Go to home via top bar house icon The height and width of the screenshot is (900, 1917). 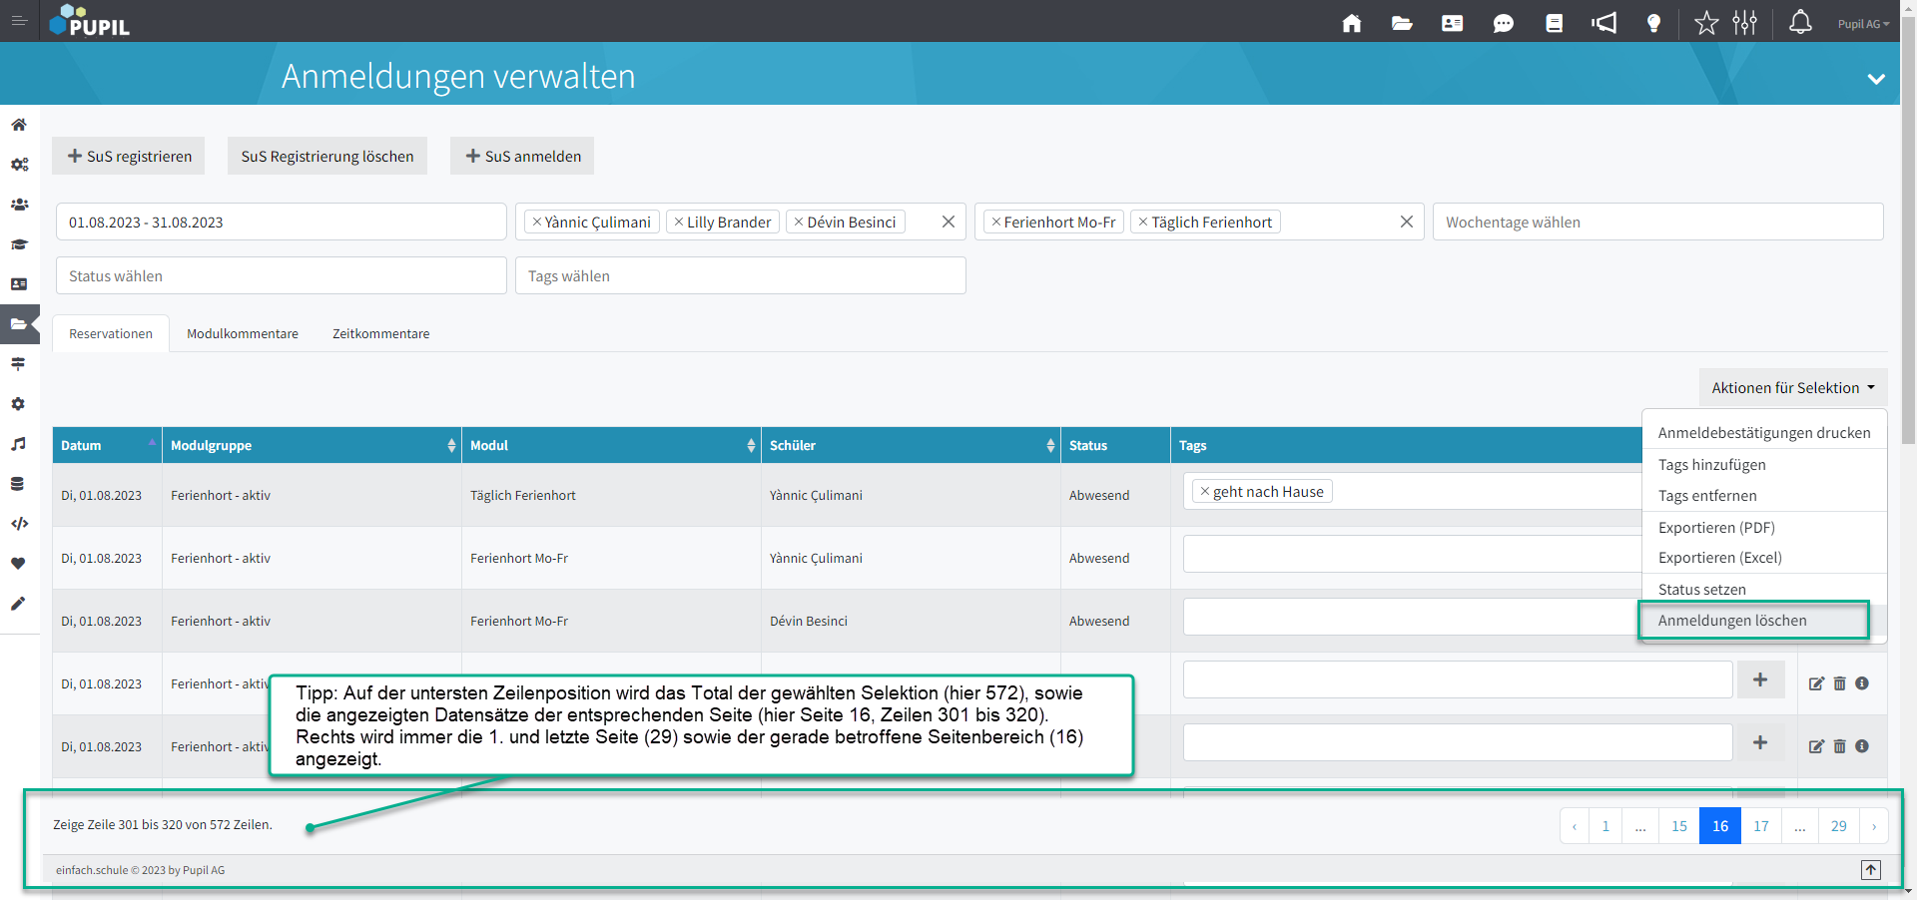[1352, 23]
